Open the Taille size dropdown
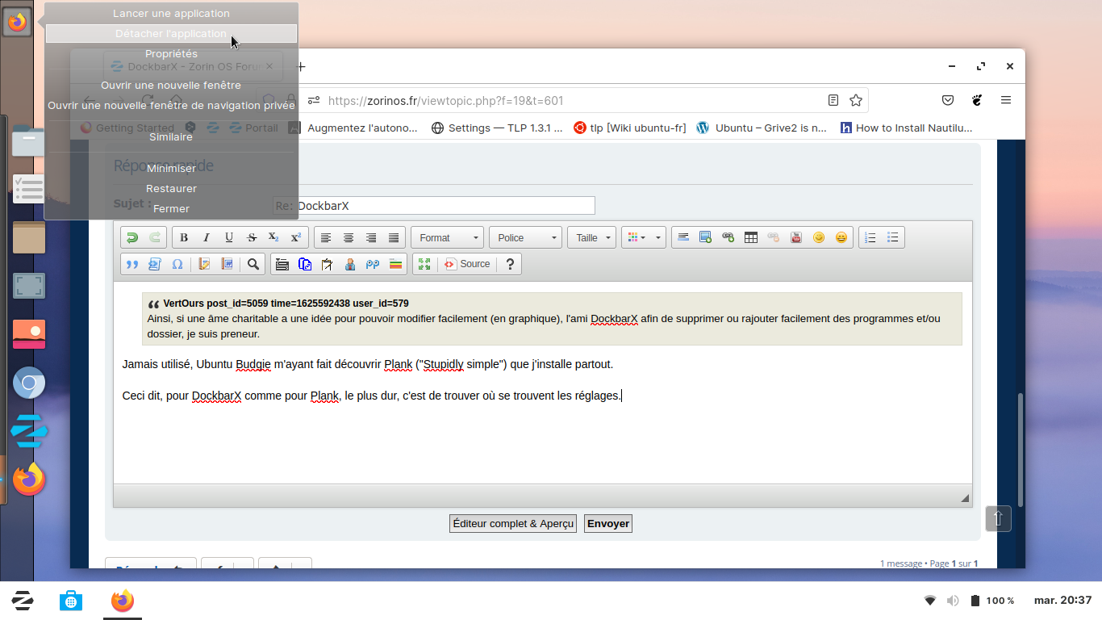Screen dimensions: 1102x620 click(591, 237)
